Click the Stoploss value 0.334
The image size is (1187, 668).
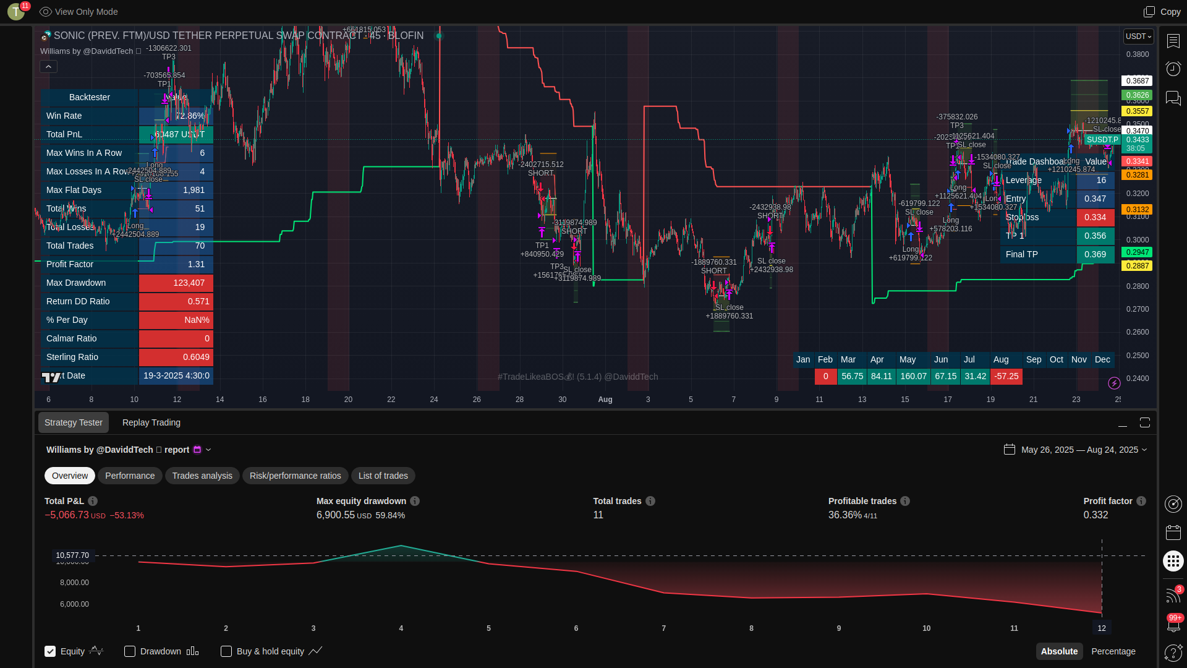pos(1095,217)
